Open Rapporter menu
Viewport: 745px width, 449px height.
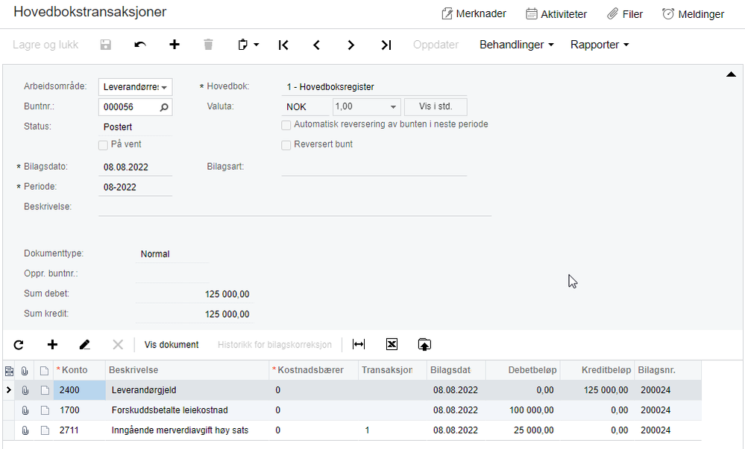click(x=599, y=45)
